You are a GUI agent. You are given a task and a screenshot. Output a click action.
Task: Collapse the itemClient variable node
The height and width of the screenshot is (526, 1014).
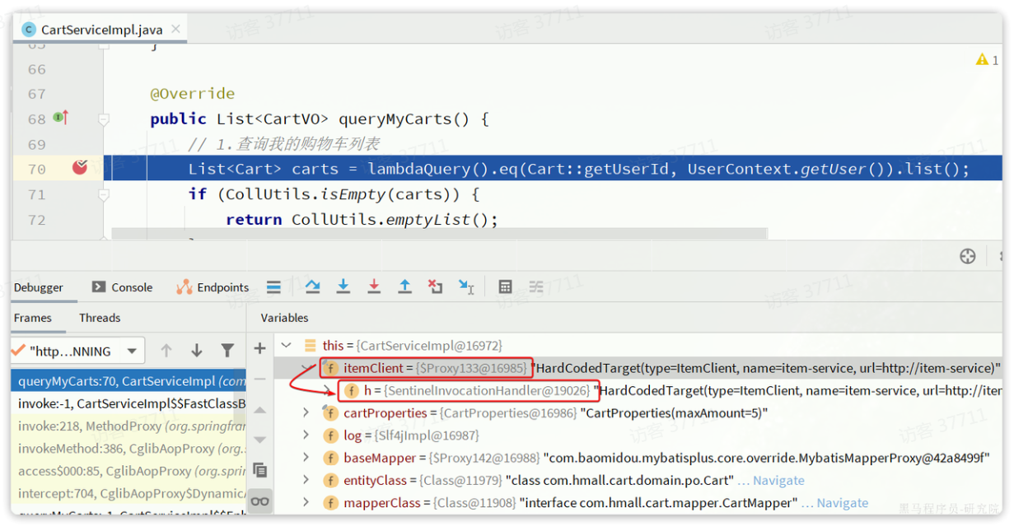click(x=307, y=368)
